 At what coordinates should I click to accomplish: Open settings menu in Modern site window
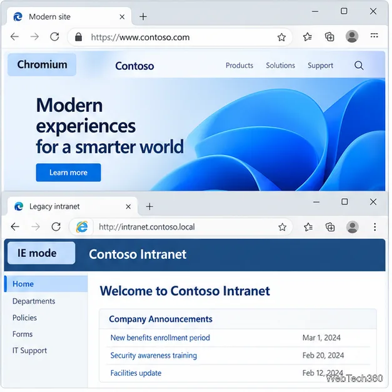point(374,36)
